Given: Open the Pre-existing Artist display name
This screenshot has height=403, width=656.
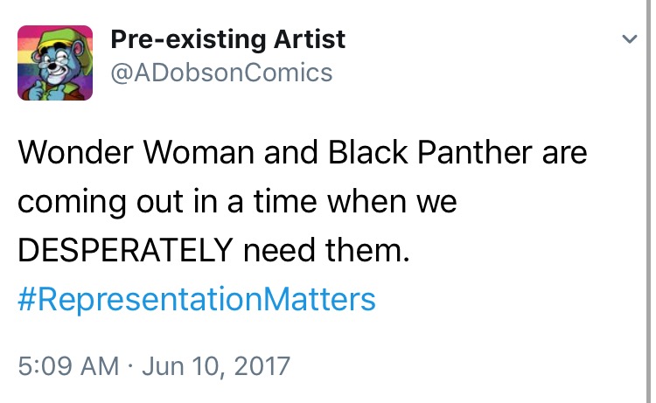Looking at the screenshot, I should [228, 39].
